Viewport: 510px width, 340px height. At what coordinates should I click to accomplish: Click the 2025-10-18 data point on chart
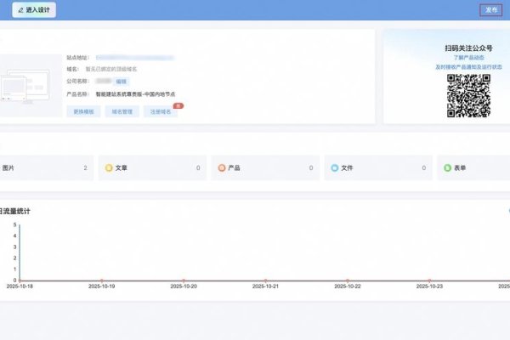[20, 280]
